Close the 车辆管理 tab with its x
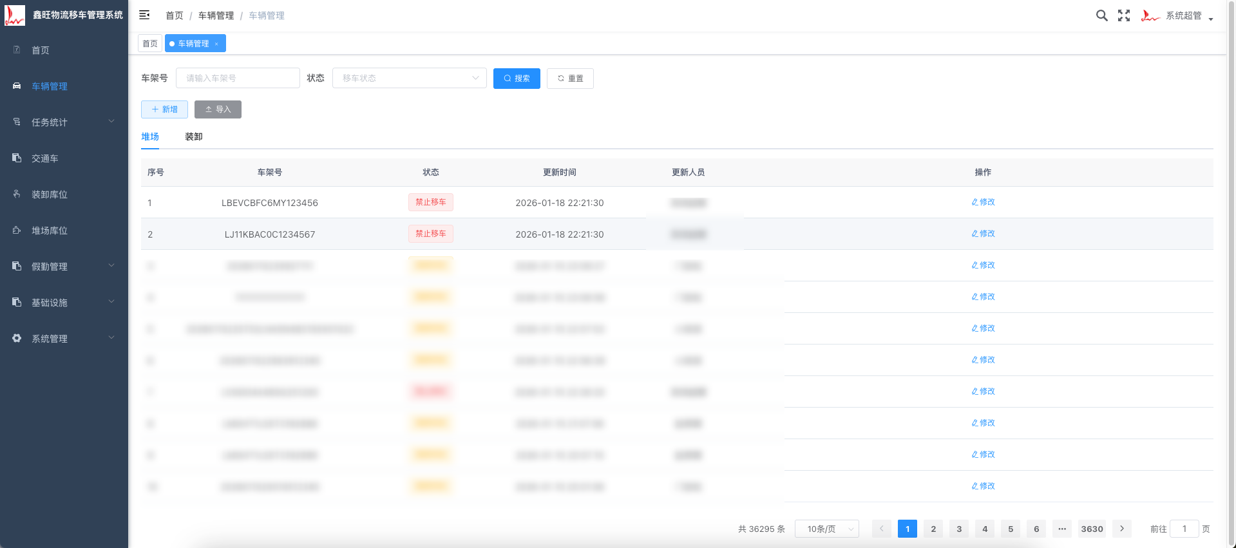This screenshot has width=1236, height=548. click(216, 44)
